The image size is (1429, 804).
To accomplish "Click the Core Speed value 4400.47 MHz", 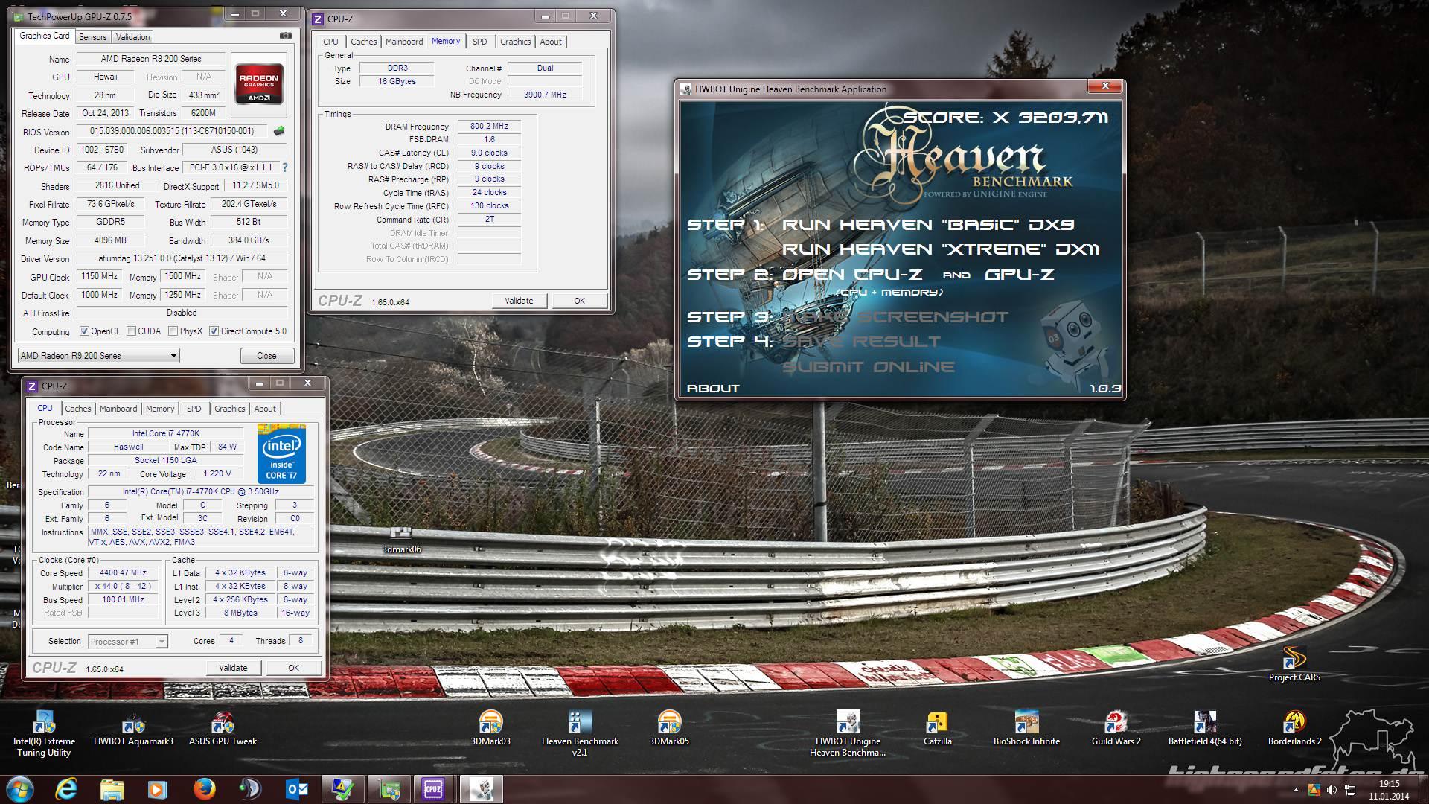I will [x=124, y=573].
